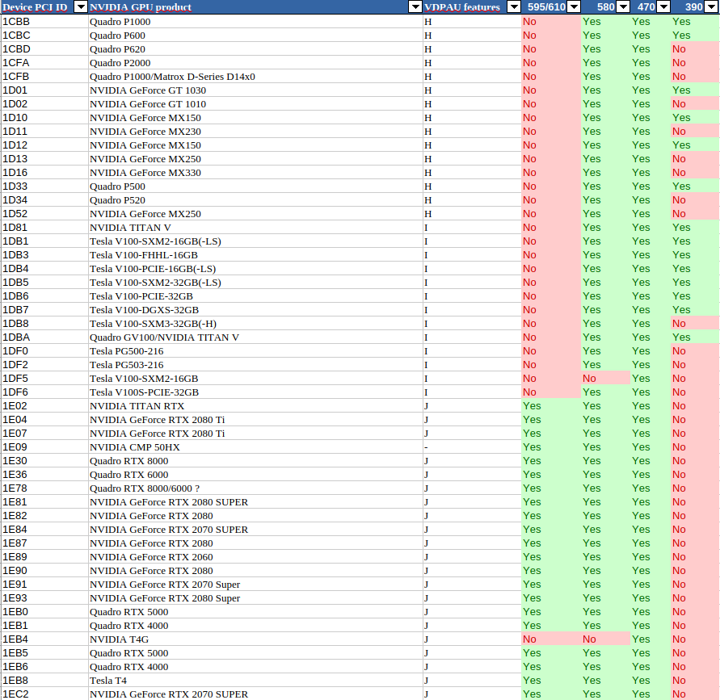Open the 595/610 column filter arrow
This screenshot has width=720, height=700.
[x=574, y=6]
